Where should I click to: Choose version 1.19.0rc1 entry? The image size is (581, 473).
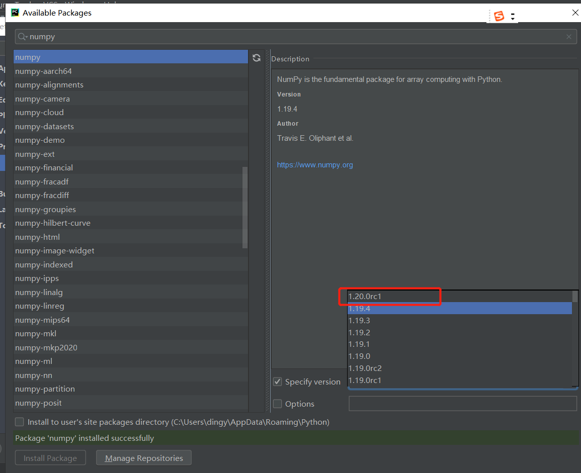tap(459, 380)
